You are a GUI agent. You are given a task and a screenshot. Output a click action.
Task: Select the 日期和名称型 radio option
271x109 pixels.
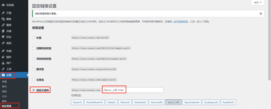(34, 48)
